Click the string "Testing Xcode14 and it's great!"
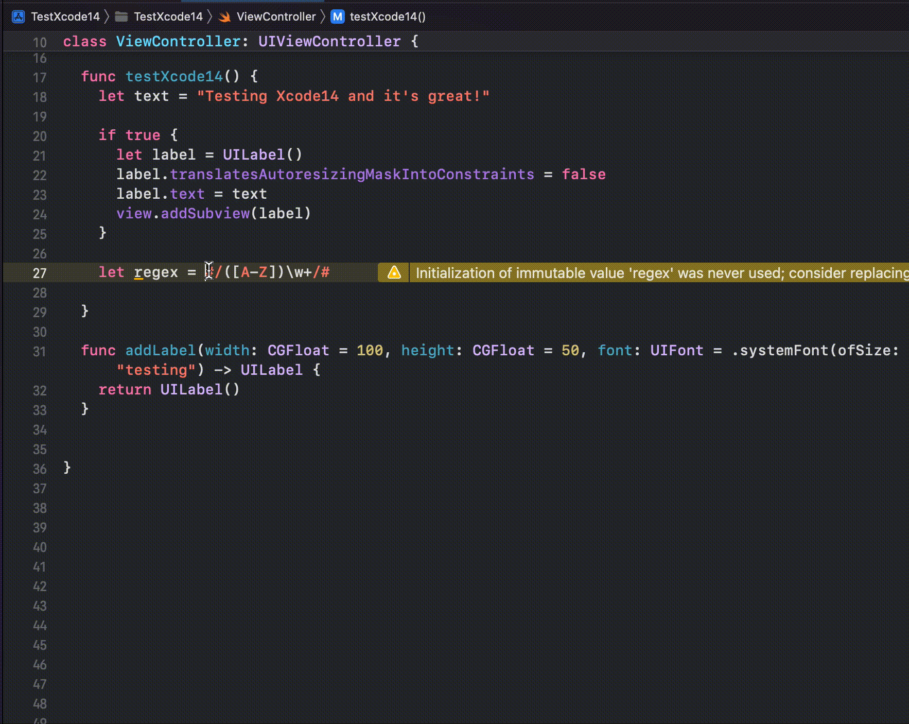The width and height of the screenshot is (909, 724). coord(343,96)
